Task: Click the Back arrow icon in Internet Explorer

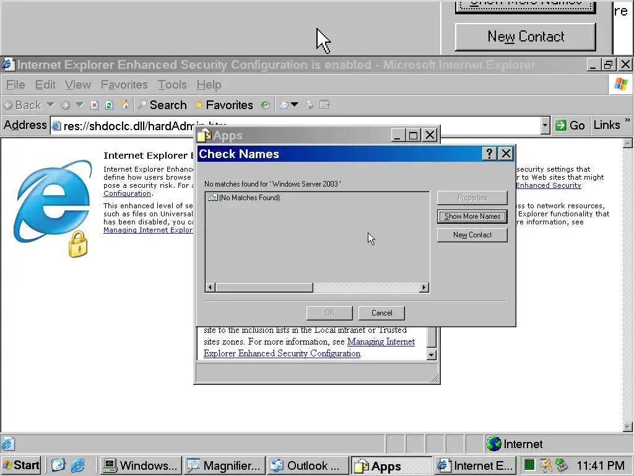Action: [x=7, y=105]
